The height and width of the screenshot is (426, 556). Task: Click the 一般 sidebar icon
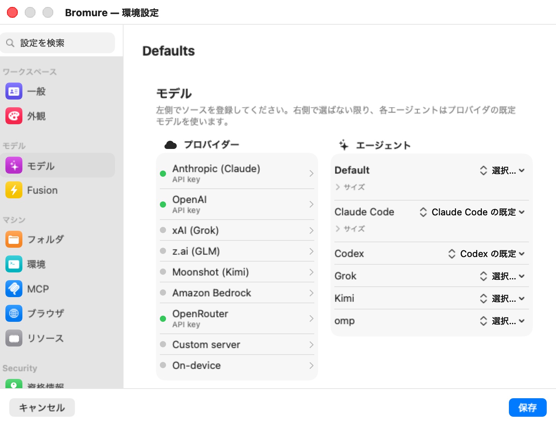click(14, 91)
